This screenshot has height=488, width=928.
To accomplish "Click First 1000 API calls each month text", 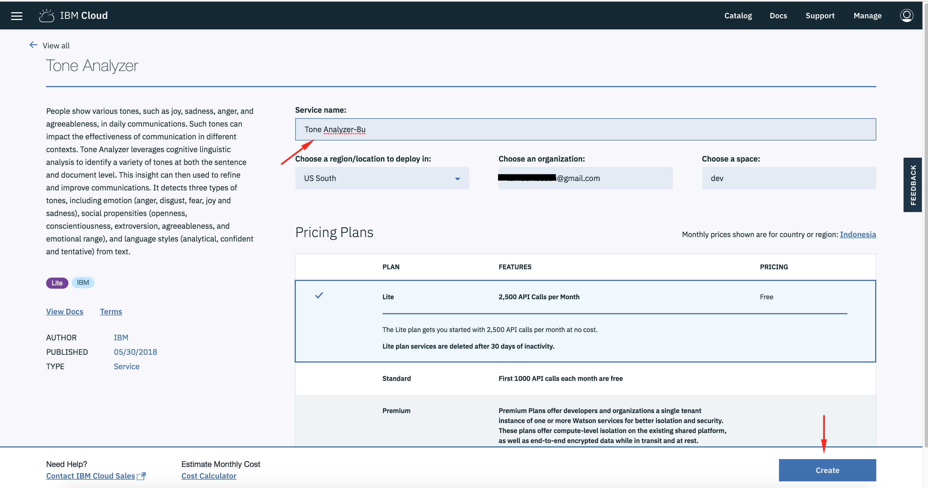I will pyautogui.click(x=560, y=379).
